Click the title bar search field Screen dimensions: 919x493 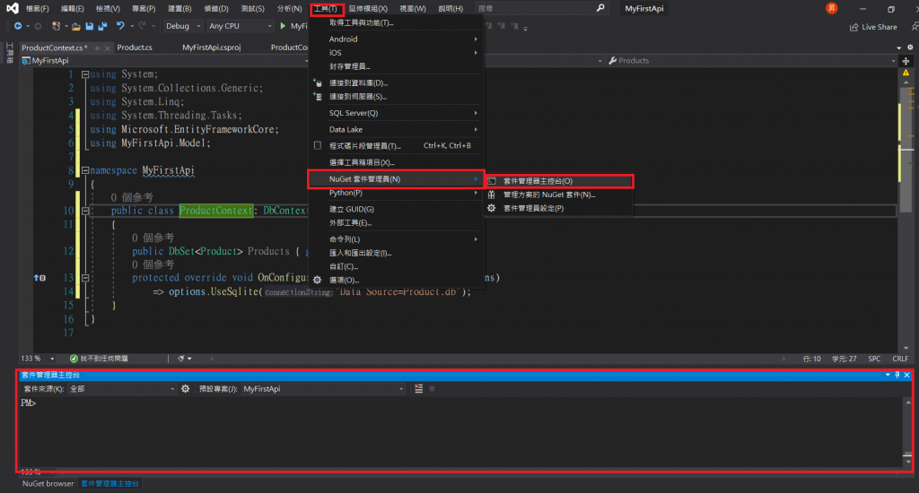541,9
